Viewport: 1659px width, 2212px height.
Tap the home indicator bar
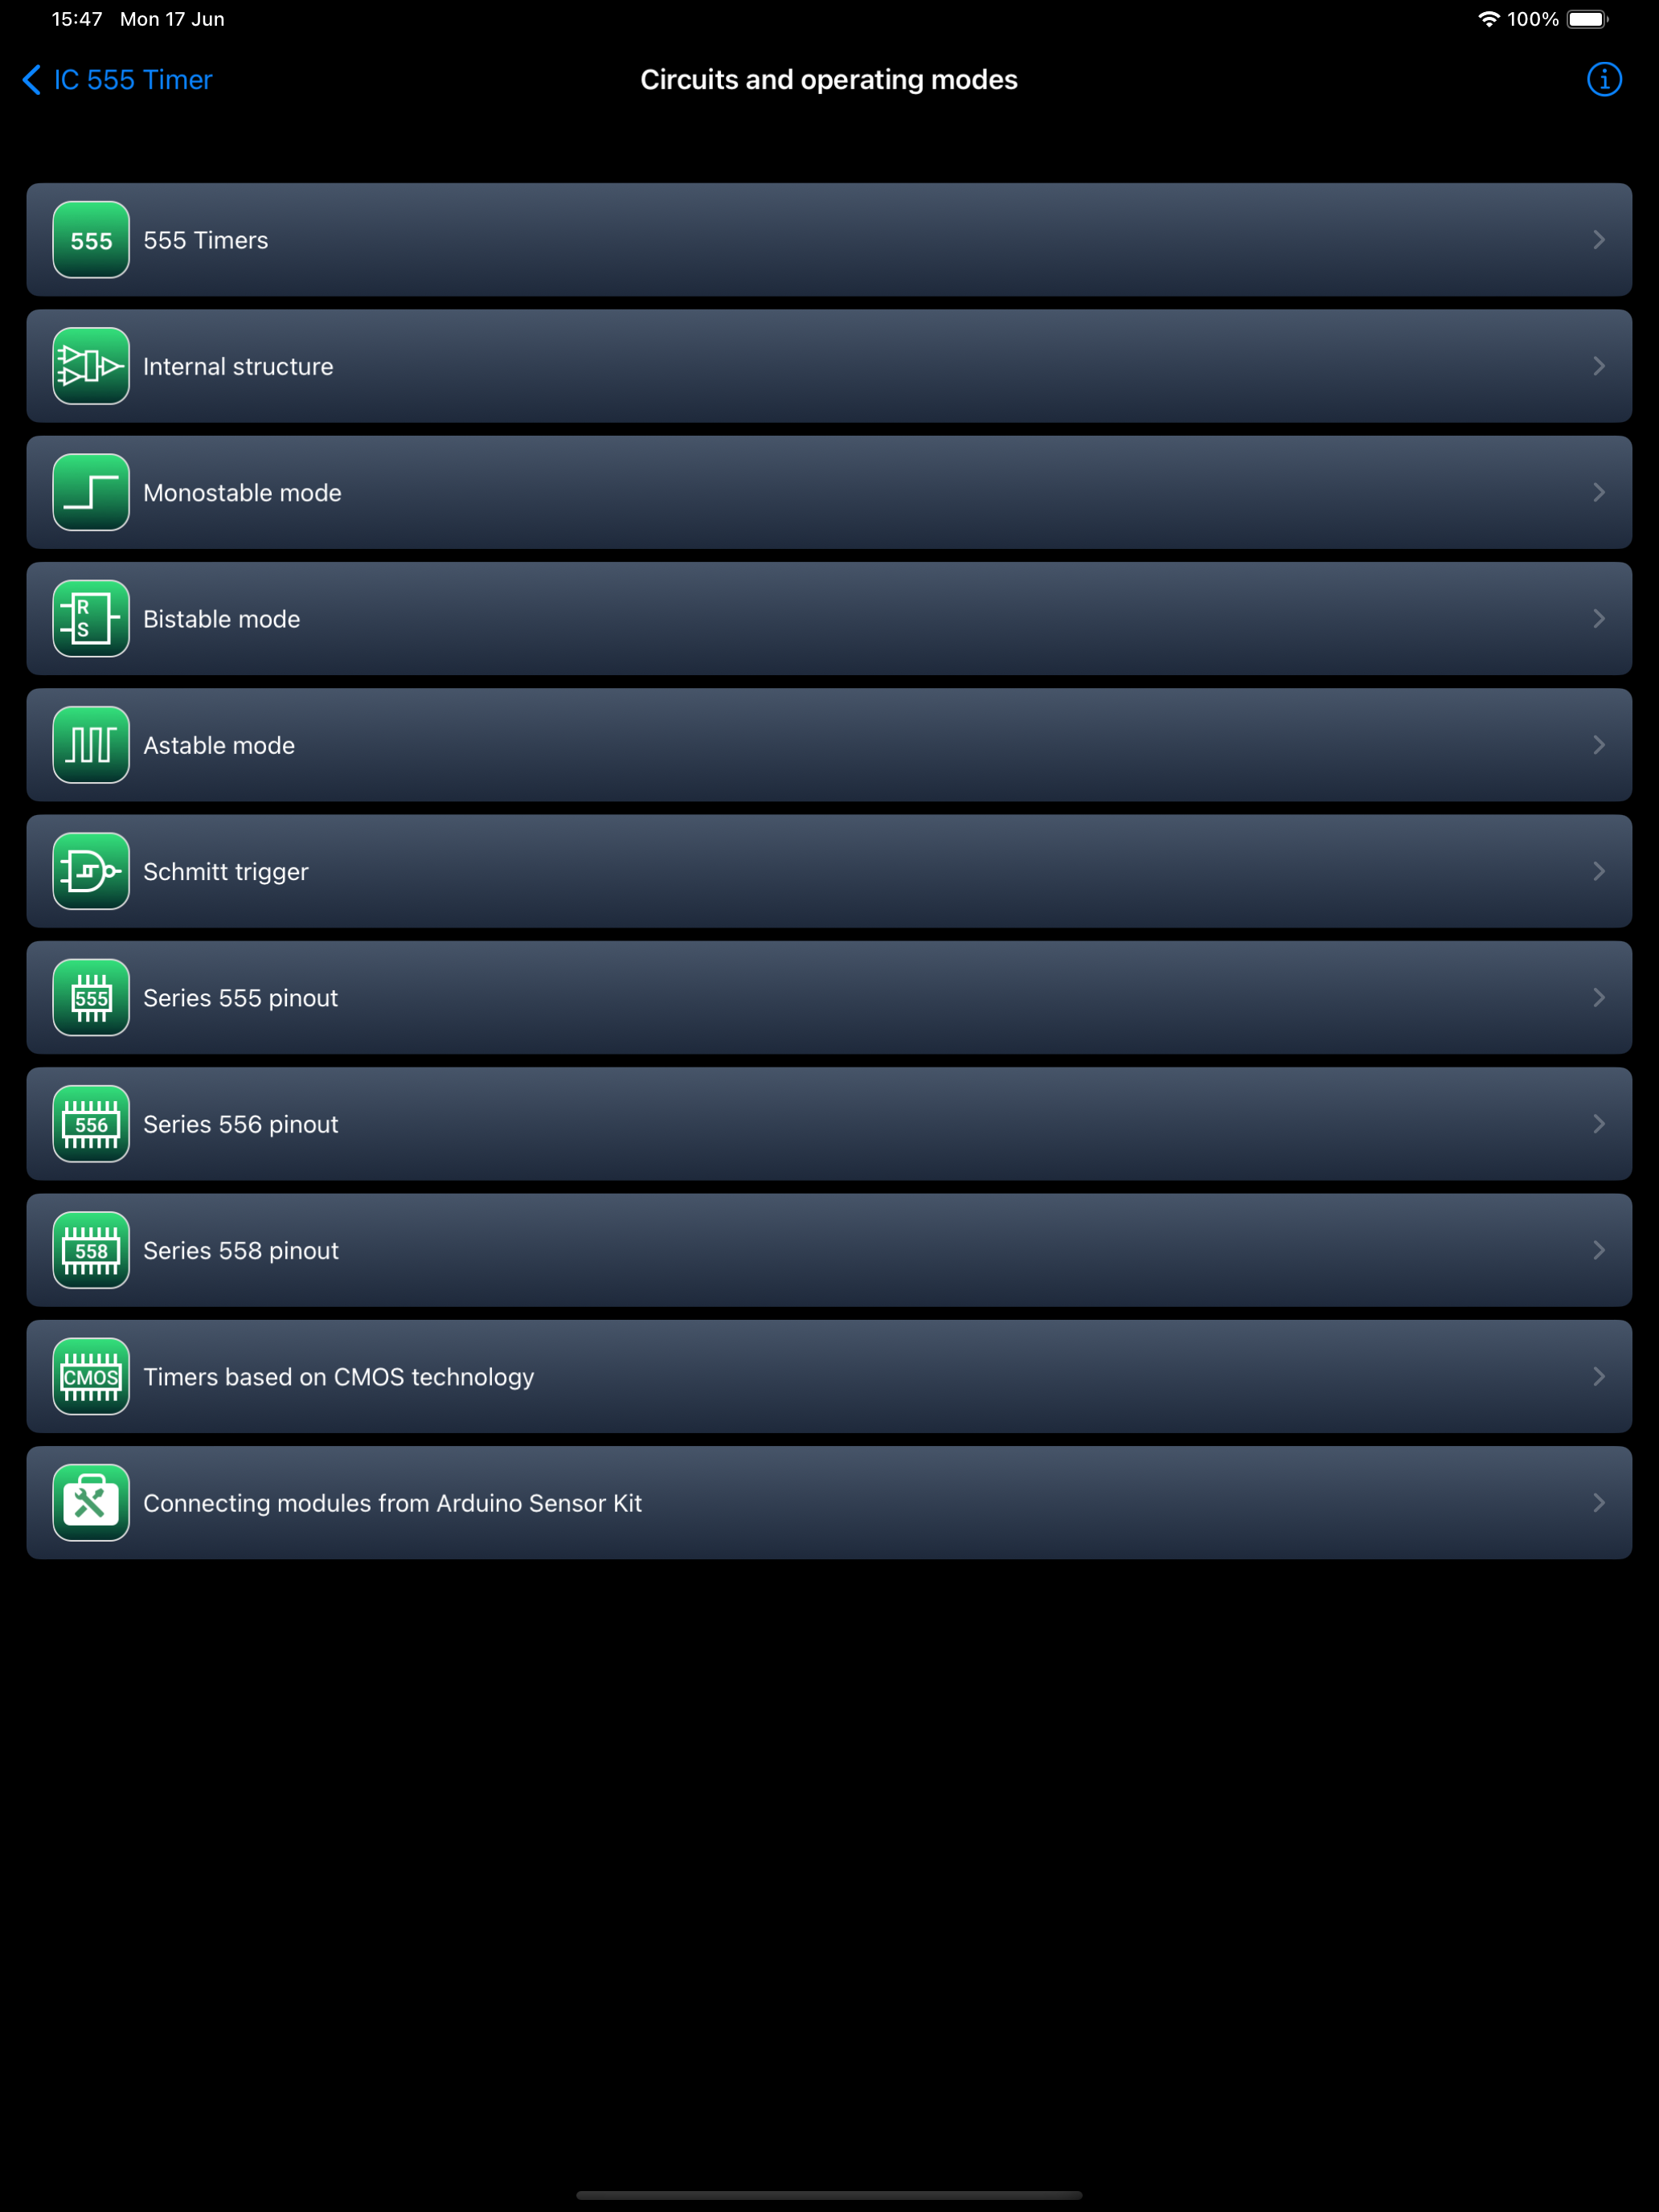829,2195
